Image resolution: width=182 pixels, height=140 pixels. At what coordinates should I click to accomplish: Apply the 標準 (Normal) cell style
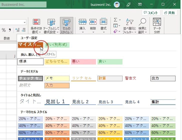click(30, 62)
